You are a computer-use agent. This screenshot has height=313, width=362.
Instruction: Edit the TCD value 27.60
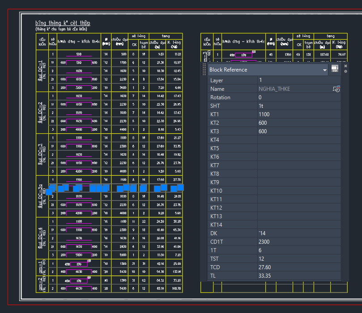tap(298, 267)
